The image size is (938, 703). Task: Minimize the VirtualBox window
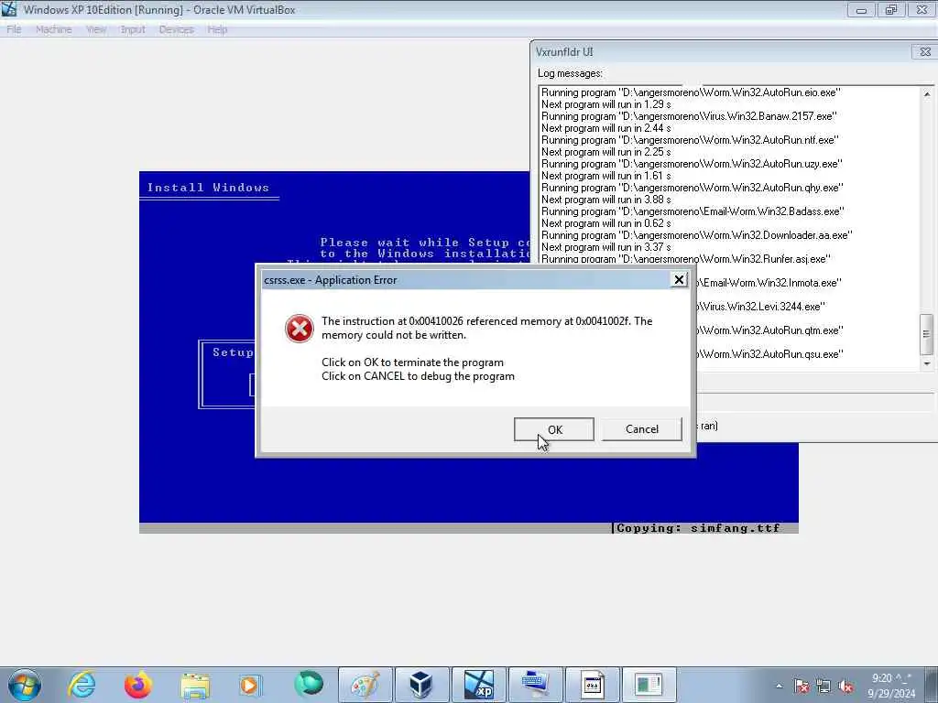[861, 9]
